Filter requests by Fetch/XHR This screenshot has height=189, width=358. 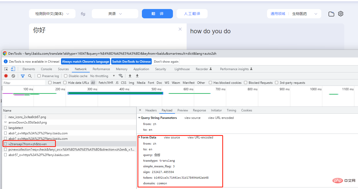coord(106,83)
